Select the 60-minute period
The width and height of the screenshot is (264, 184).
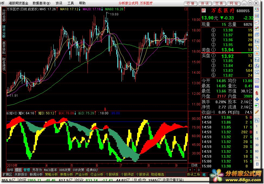[257, 151]
